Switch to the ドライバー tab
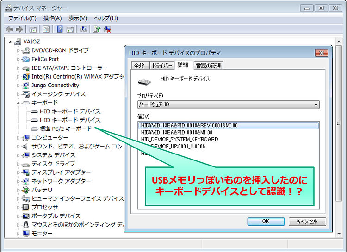347x252 pixels. click(162, 66)
